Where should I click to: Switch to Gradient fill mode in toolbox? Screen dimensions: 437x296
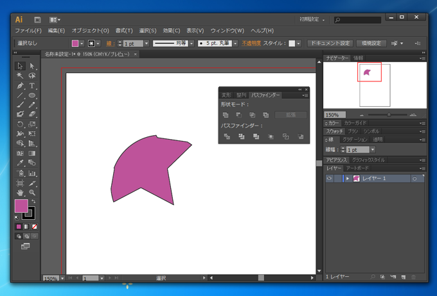[26, 227]
